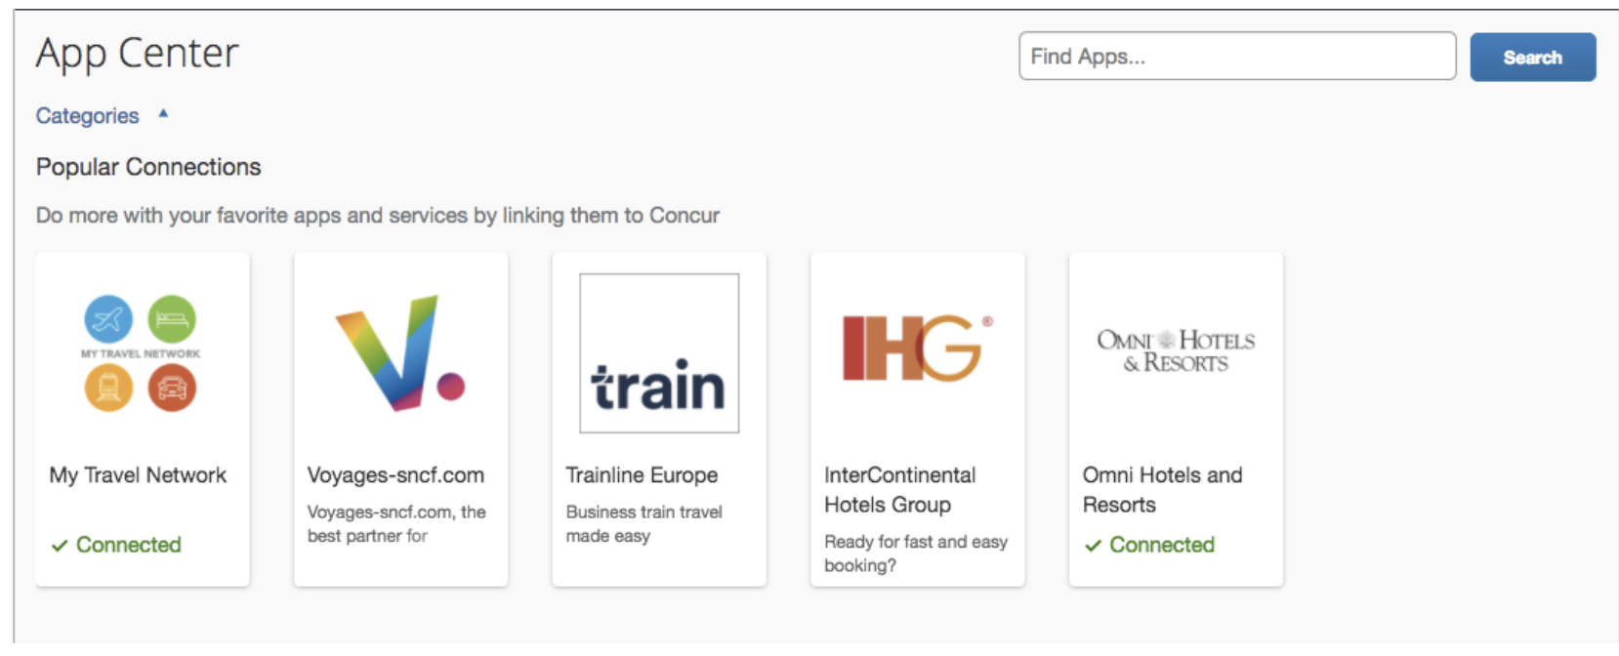Image resolution: width=1619 pixels, height=656 pixels.
Task: Click the yellow train icon in My Travel Network
Action: (x=108, y=388)
